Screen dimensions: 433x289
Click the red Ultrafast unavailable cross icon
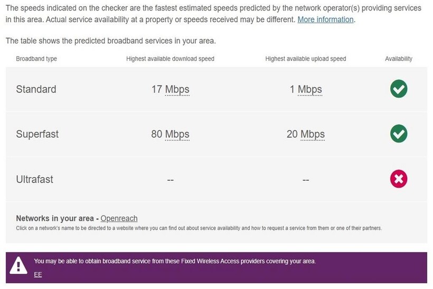399,180
